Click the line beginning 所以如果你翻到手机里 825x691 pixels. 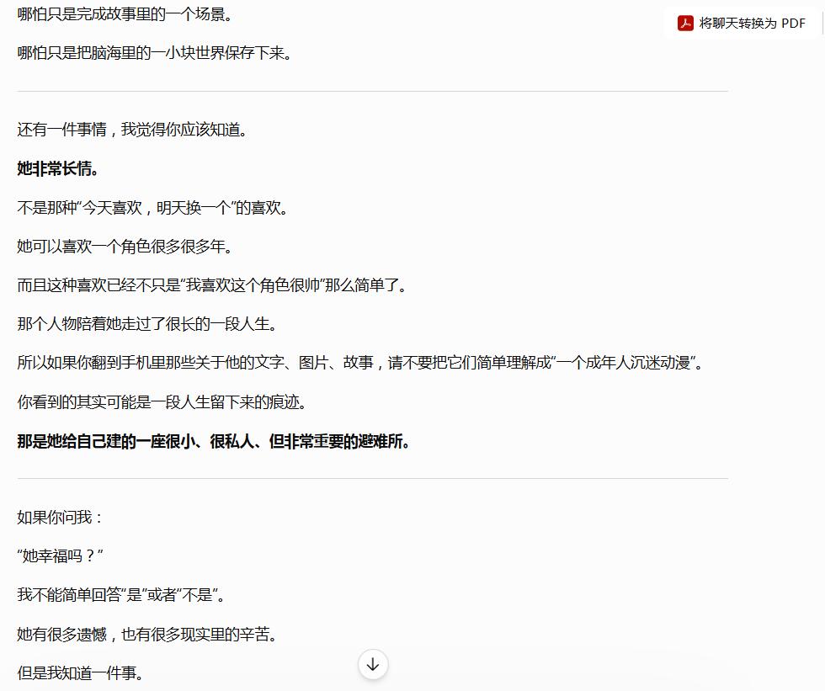point(360,363)
